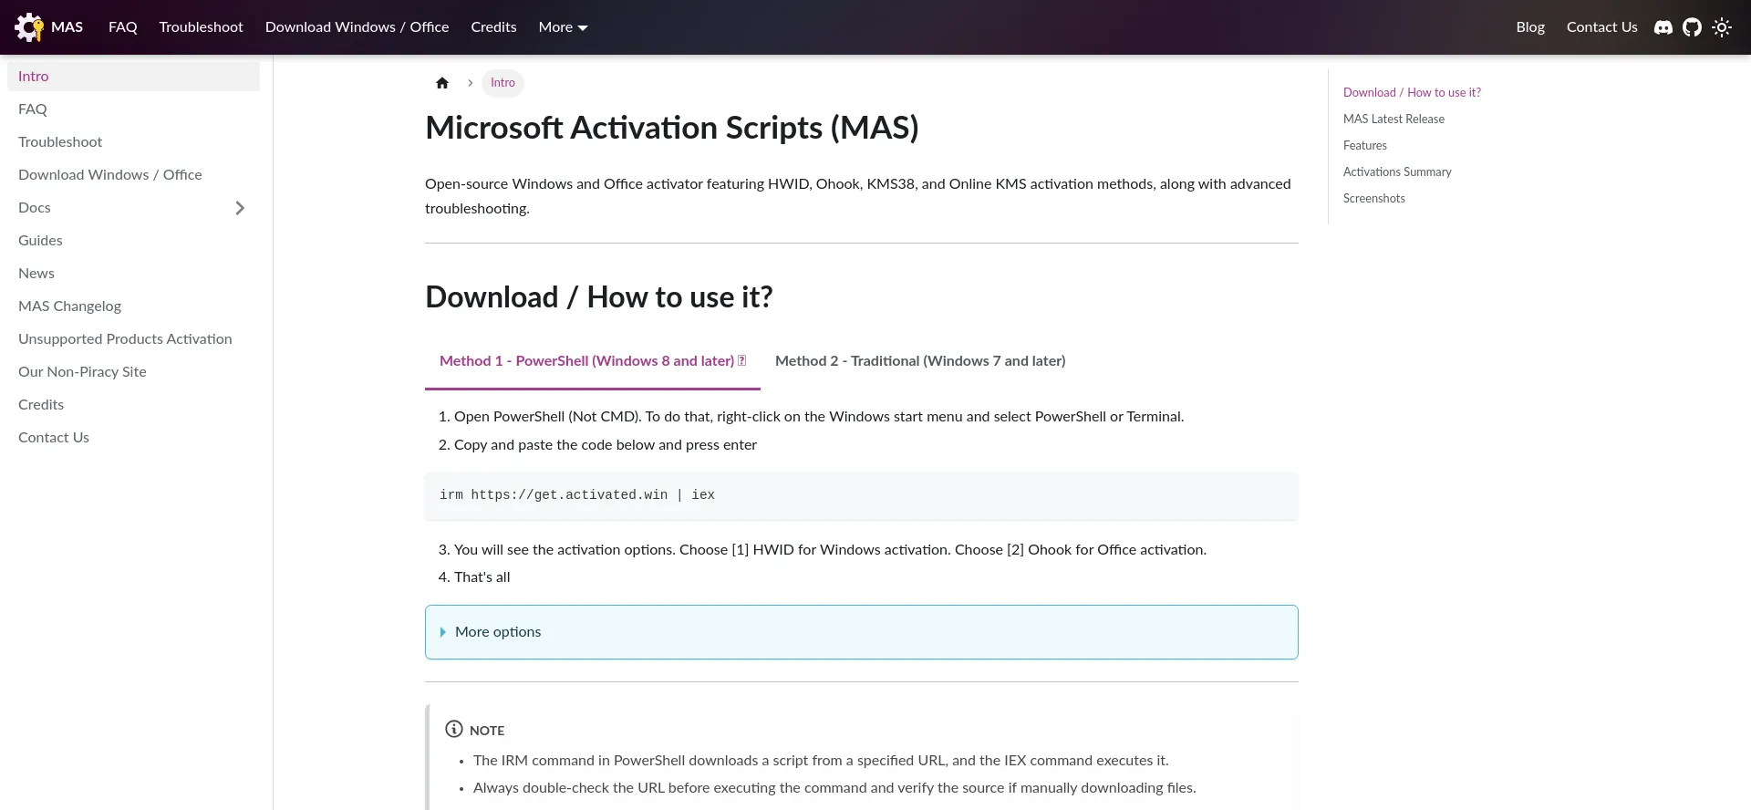1751x810 pixels.
Task: Click the Download / How to use it? heading
Action: point(599,297)
